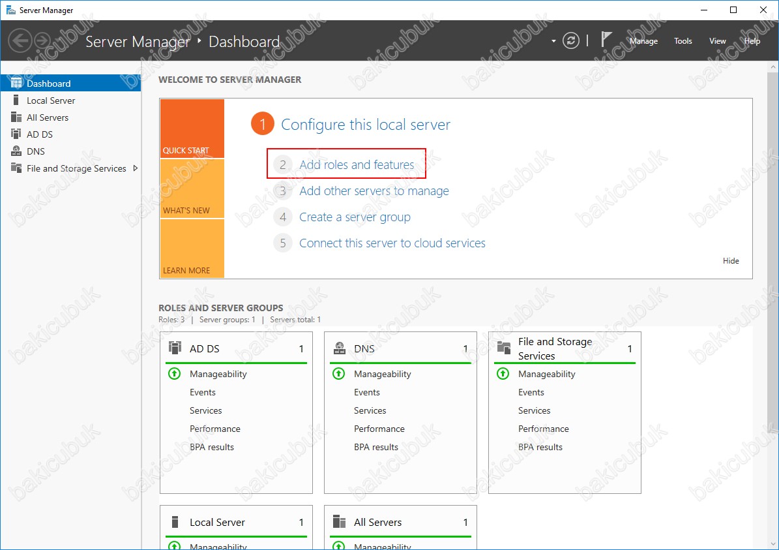Select AD DS in the sidebar
This screenshot has height=550, width=779.
coord(70,134)
